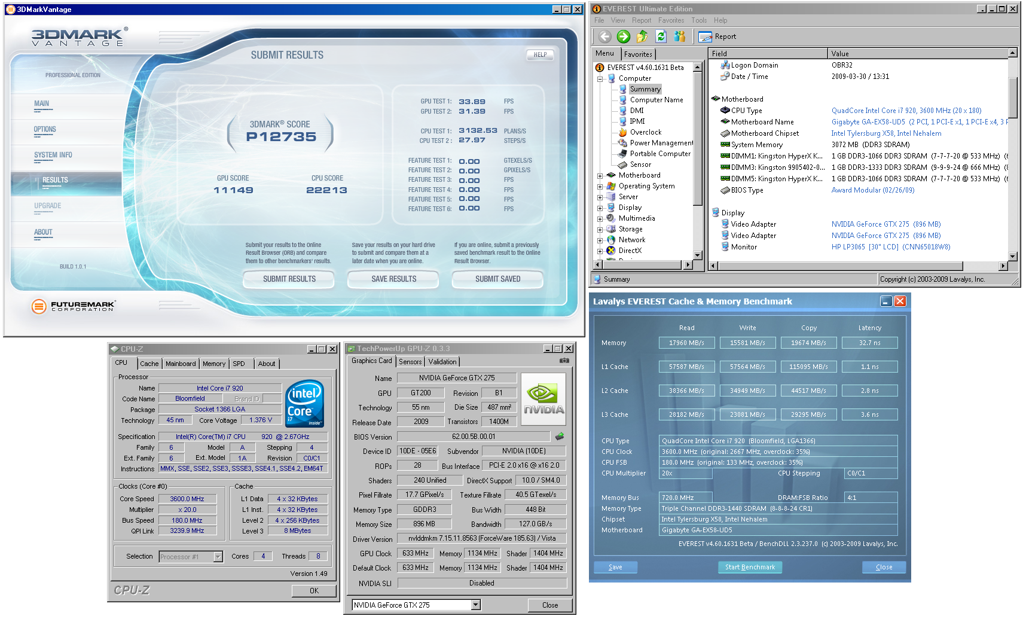Open EVEREST's Favorites menu in the menu bar
This screenshot has height=619, width=1023.
pos(671,20)
